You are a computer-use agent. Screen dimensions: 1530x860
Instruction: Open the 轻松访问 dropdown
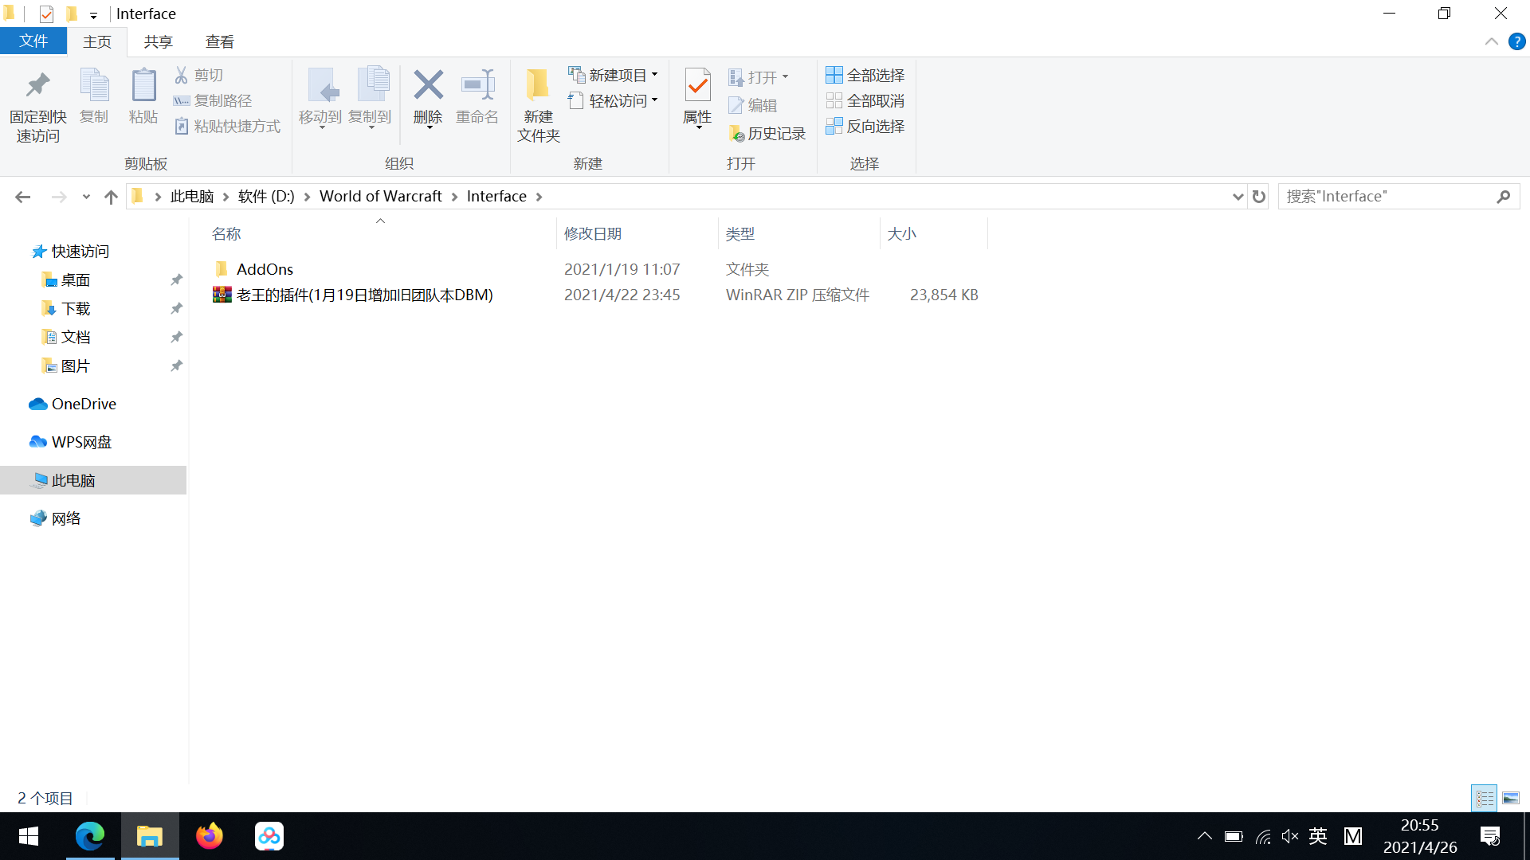pos(655,100)
